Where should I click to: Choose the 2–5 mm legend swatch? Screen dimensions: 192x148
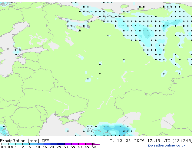[x=26, y=144]
